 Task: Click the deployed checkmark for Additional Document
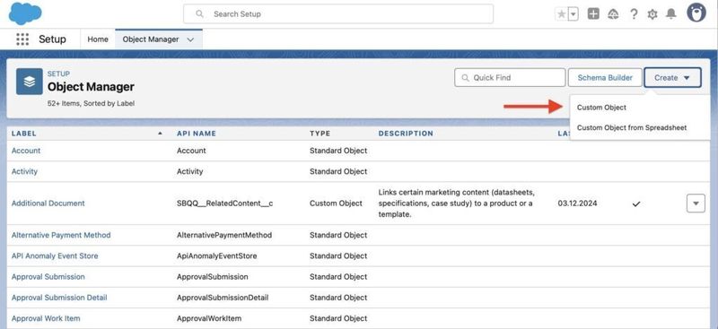[636, 204]
